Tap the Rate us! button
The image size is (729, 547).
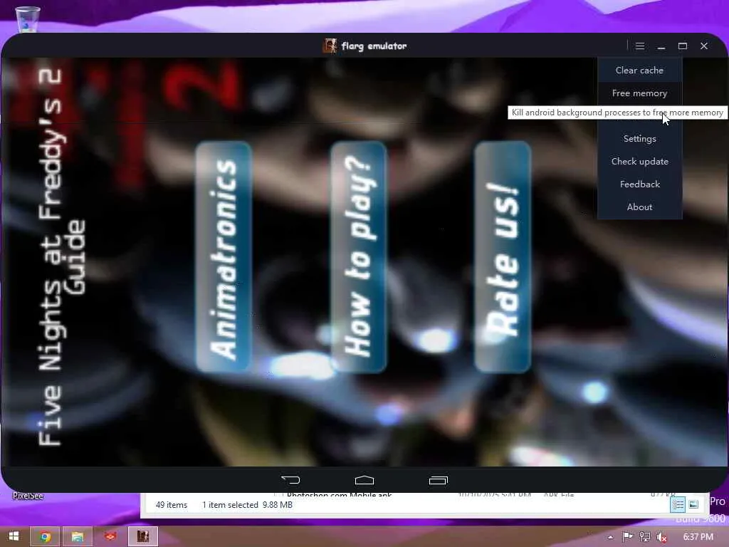503,256
